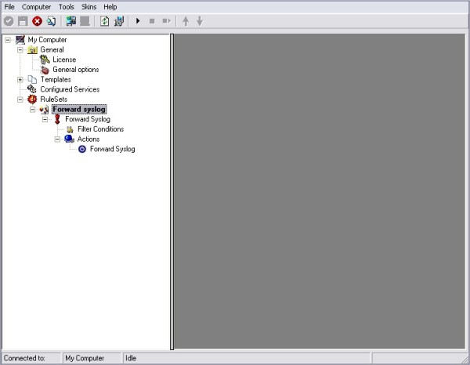Viewport: 470px width, 365px height.
Task: Click the connected computers toolbar icon
Action: (71, 21)
